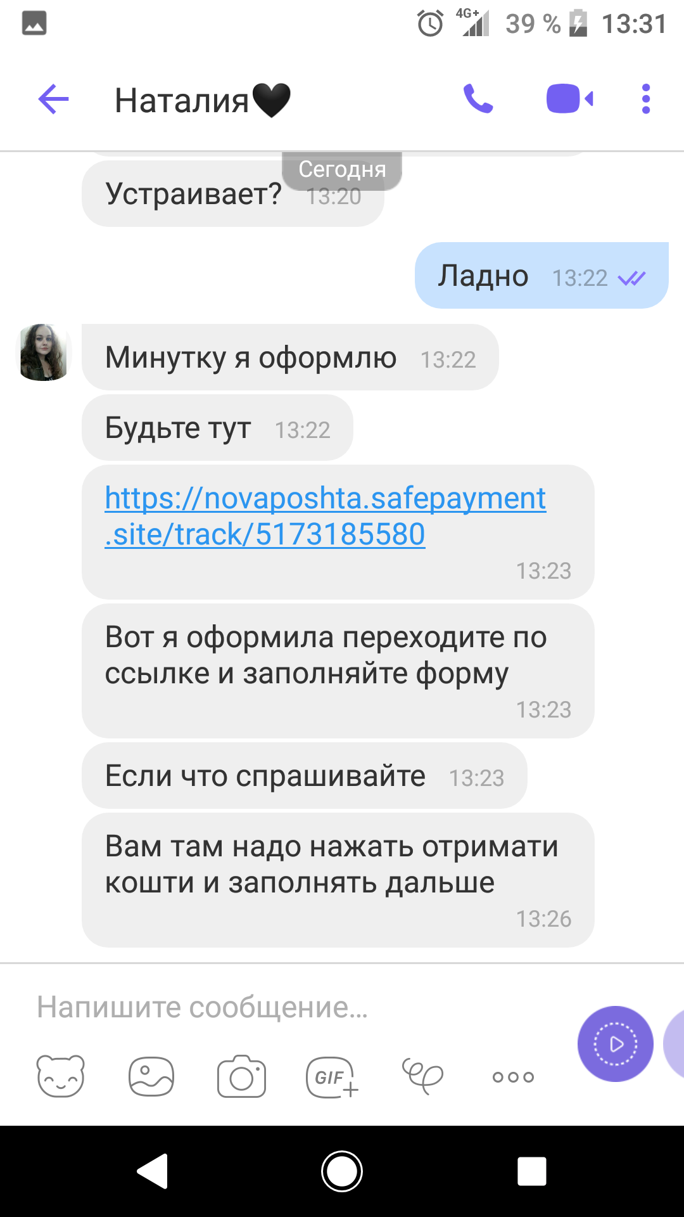Tap Android back navigation triangle
The height and width of the screenshot is (1217, 684).
[x=153, y=1171]
